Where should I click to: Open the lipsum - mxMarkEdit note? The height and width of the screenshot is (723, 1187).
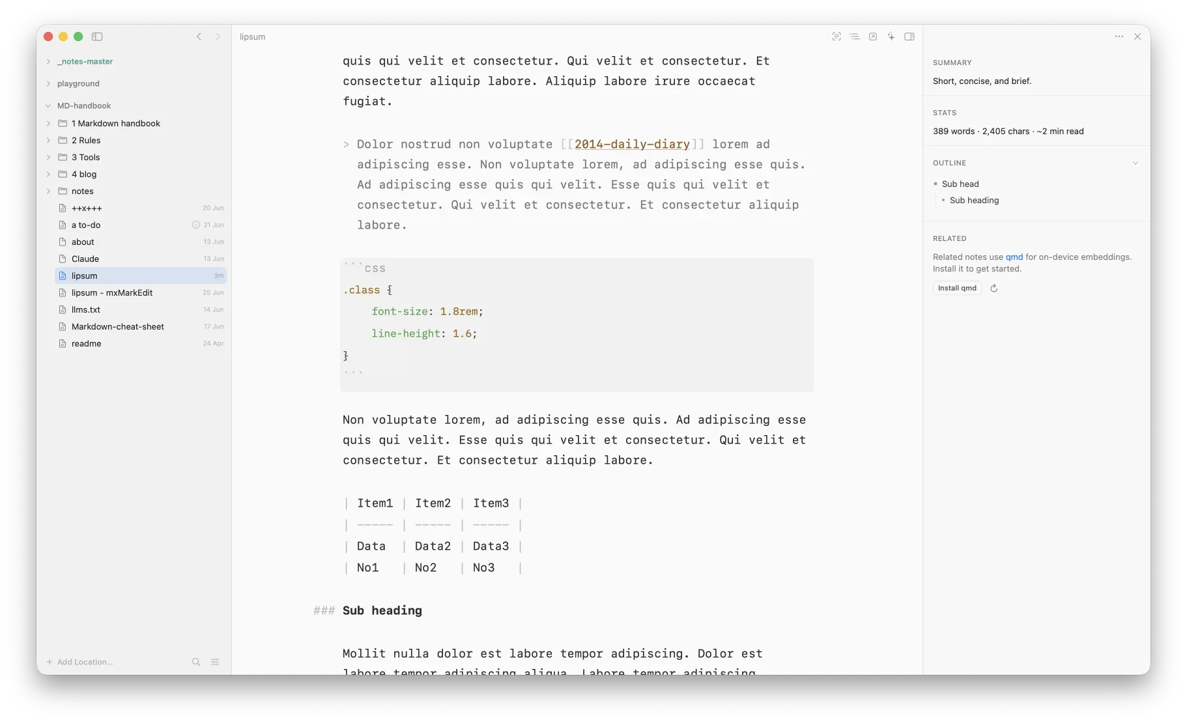click(141, 292)
